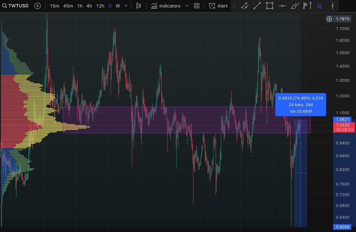Expand the indicators favorites dropdown arrow
Image resolution: width=356 pixels, height=232 pixels.
[187, 6]
